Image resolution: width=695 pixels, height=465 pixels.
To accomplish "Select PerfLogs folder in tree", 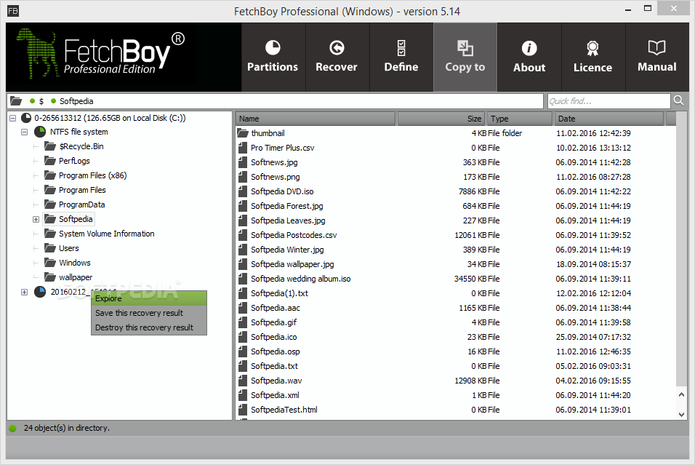I will point(74,161).
